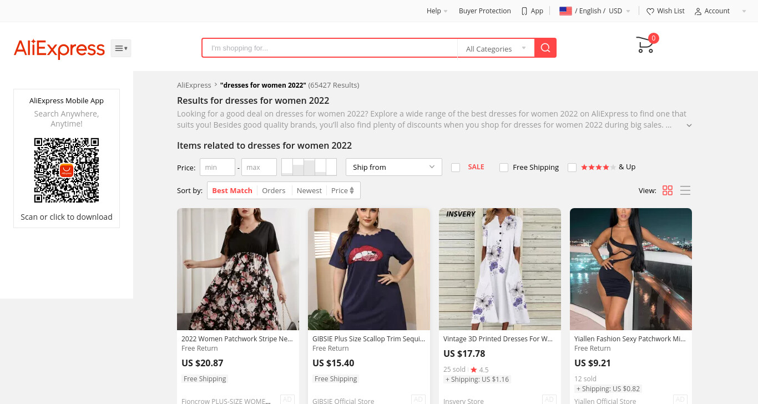Click the price sort arrows icon

[x=352, y=190]
